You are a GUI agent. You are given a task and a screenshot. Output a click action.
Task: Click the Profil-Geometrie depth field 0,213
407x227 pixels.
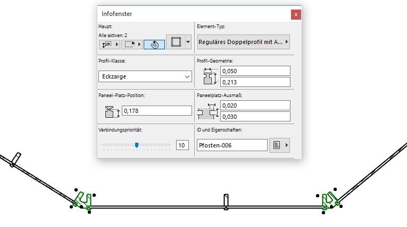[255, 82]
